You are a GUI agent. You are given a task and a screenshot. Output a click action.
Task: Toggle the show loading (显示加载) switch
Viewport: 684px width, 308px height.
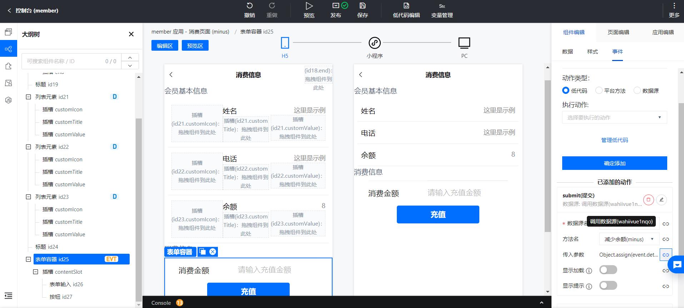[x=608, y=270]
